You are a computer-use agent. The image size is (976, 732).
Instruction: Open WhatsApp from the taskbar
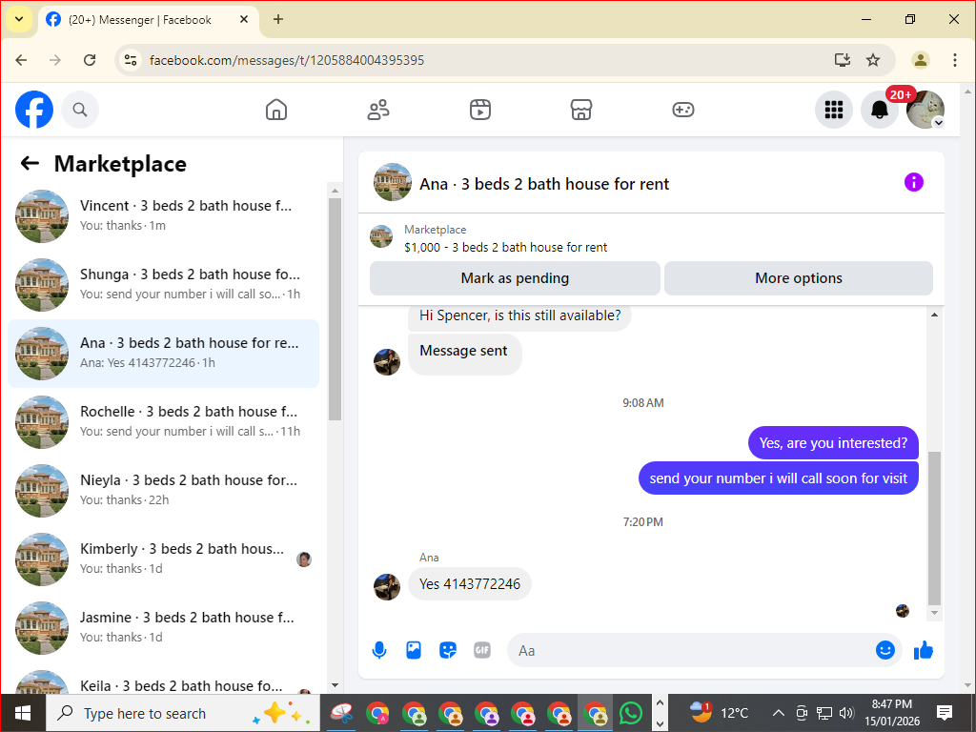point(631,713)
